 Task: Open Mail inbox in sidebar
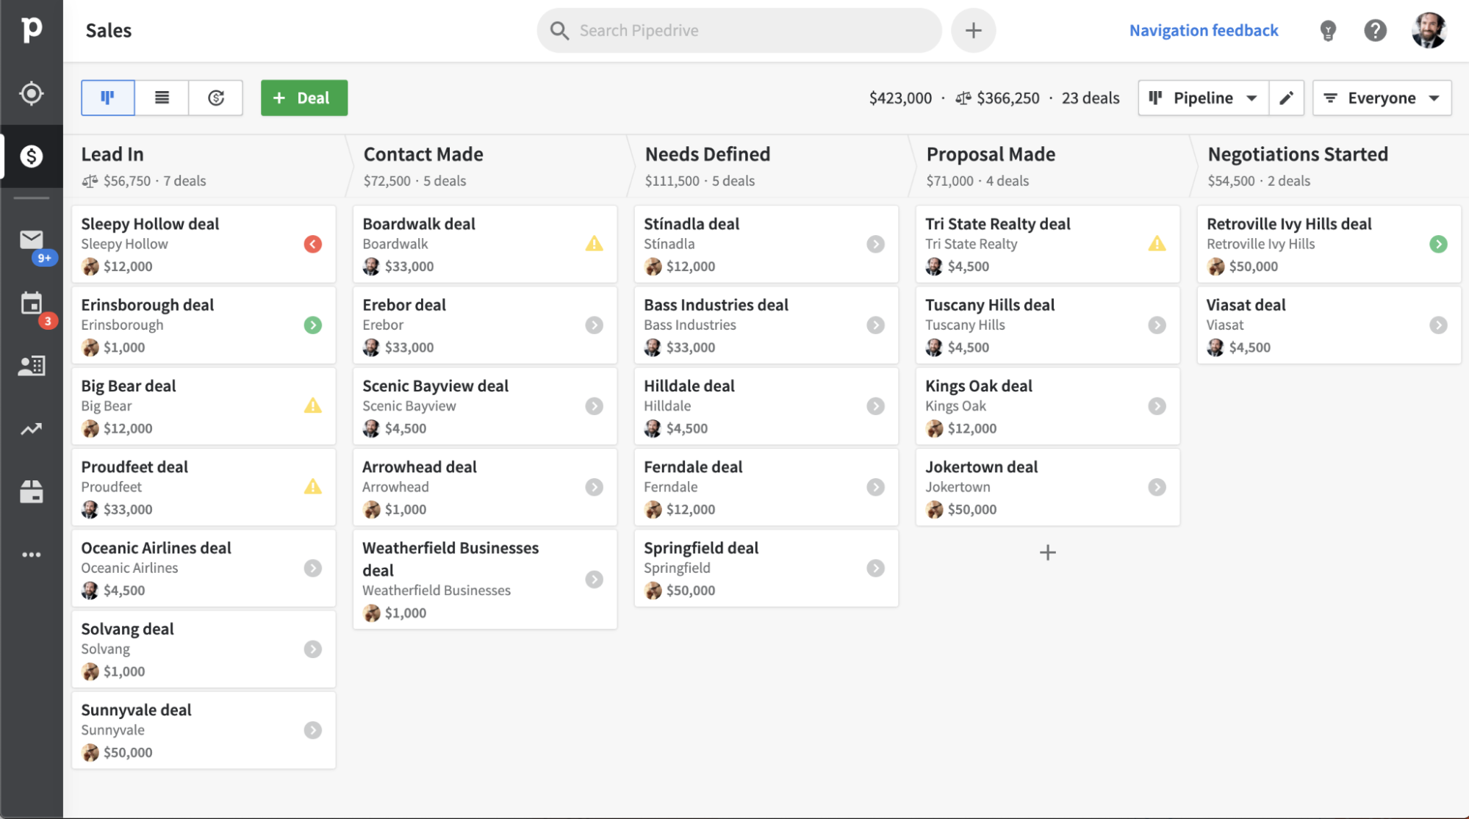pyautogui.click(x=31, y=239)
